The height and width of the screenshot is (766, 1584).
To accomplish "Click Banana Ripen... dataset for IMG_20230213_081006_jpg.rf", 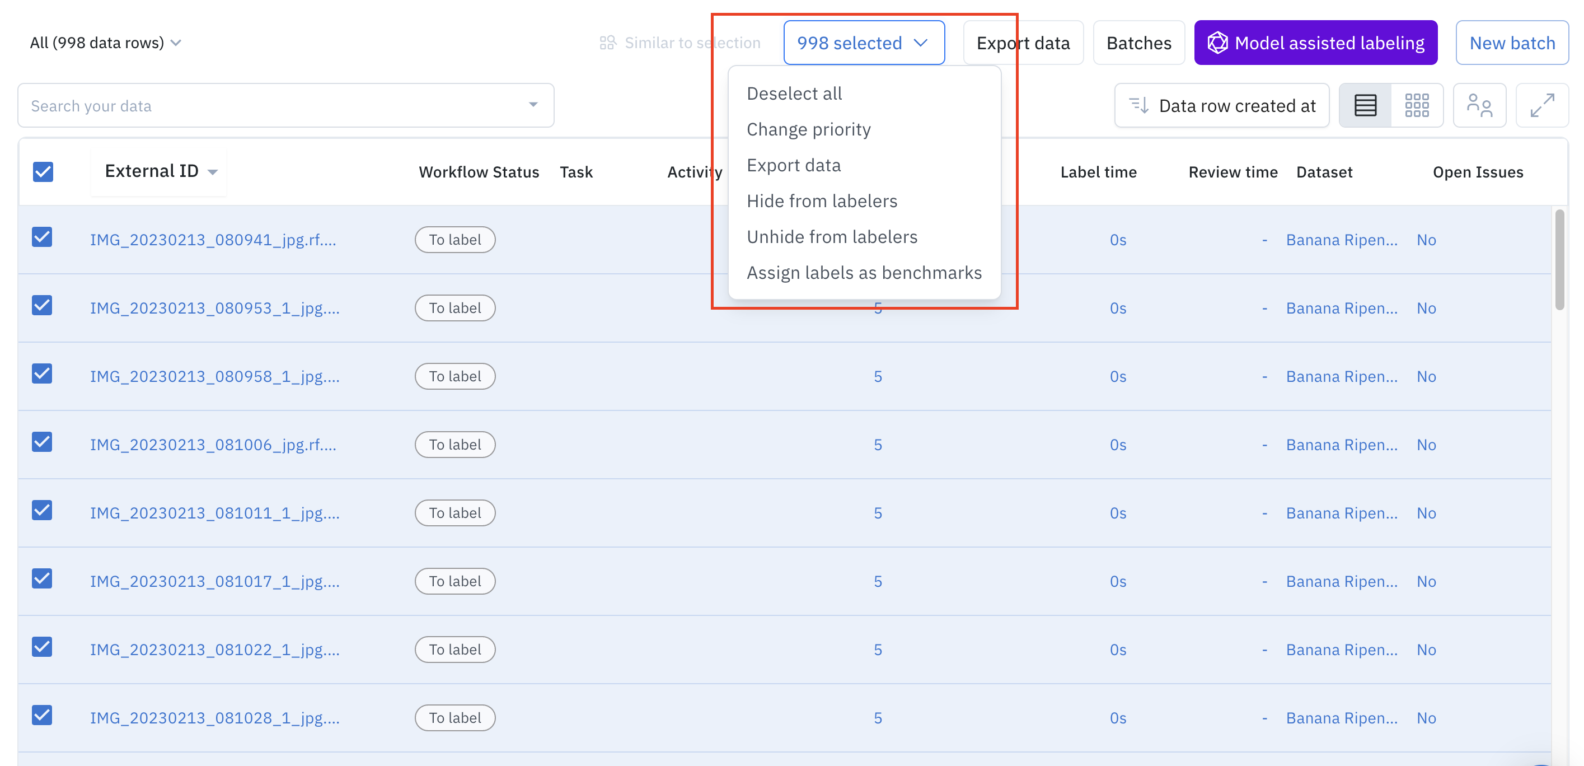I will tap(1341, 444).
